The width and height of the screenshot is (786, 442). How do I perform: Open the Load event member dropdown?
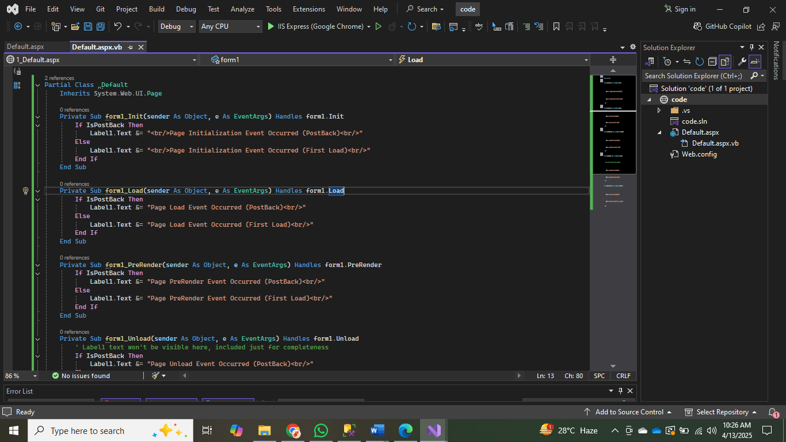(494, 60)
